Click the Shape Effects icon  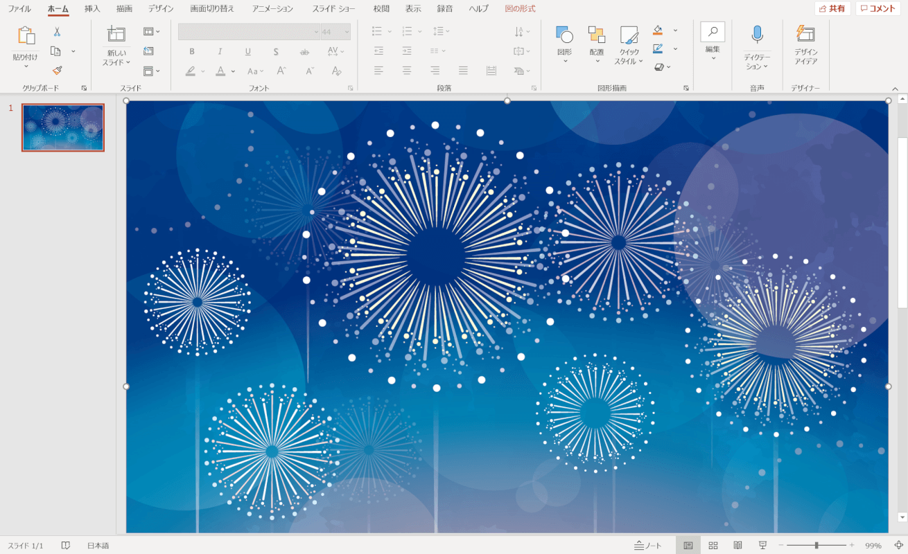click(x=659, y=67)
